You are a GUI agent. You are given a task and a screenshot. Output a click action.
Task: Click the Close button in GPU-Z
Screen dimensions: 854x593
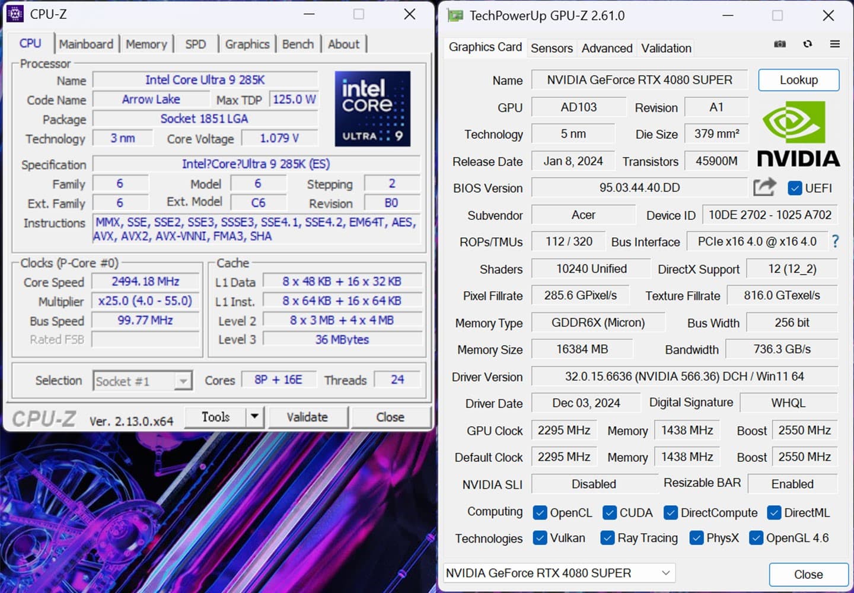tap(808, 574)
